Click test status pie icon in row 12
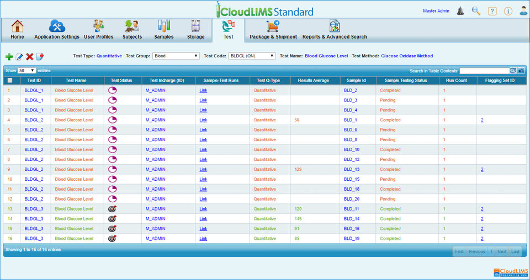The height and width of the screenshot is (280, 530). point(112,199)
